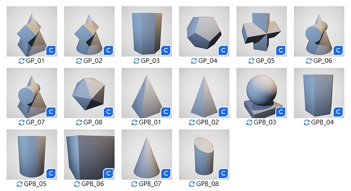Click the GPB_05 file name label

(x=35, y=184)
